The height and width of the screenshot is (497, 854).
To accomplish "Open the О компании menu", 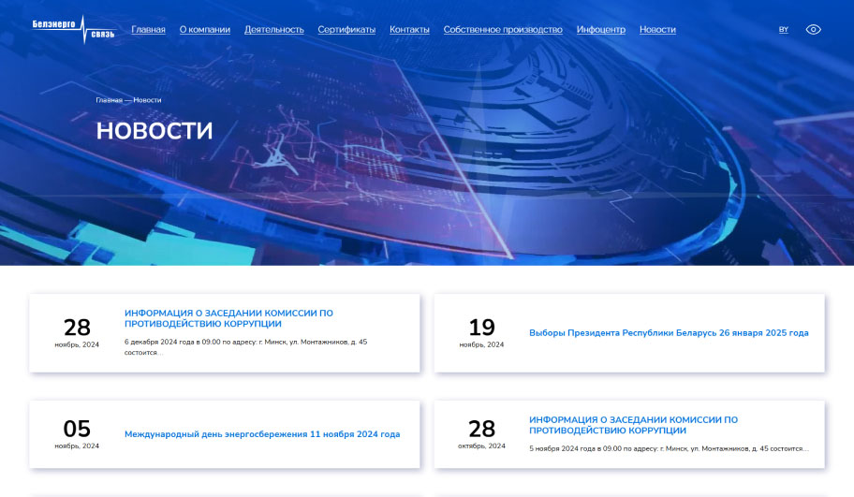I will 204,29.
